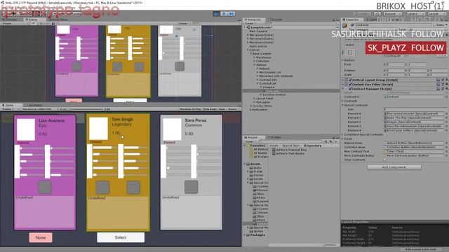Switch to the Console tab
449x252 pixels.
tap(275, 20)
